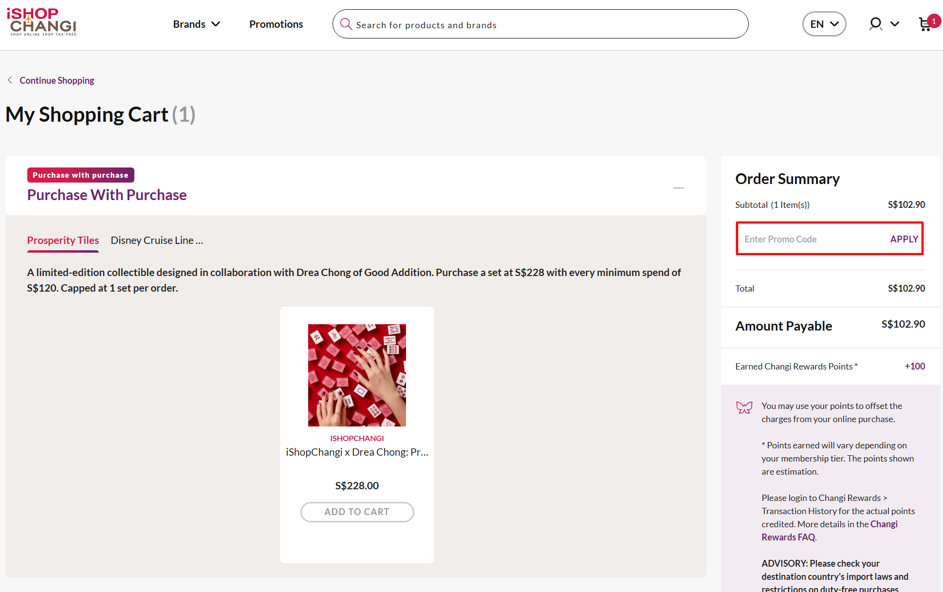Click the Enter Promo Code input field
943x592 pixels.
(803, 239)
